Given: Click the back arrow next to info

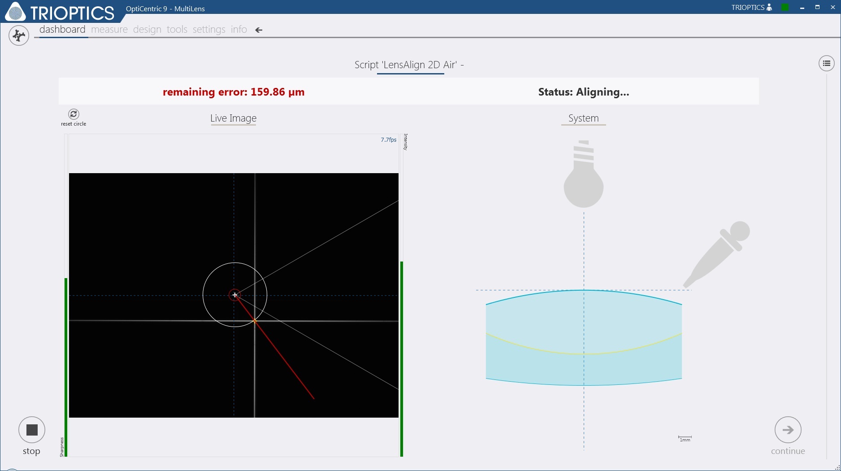Looking at the screenshot, I should pos(258,30).
